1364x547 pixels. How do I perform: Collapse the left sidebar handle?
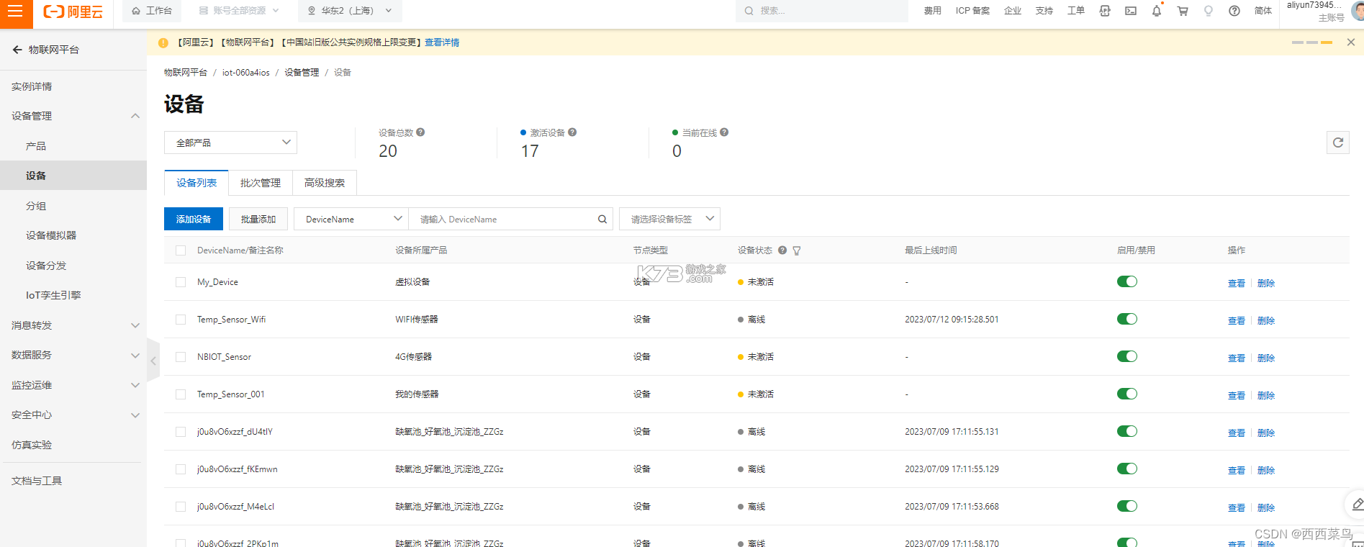[153, 361]
